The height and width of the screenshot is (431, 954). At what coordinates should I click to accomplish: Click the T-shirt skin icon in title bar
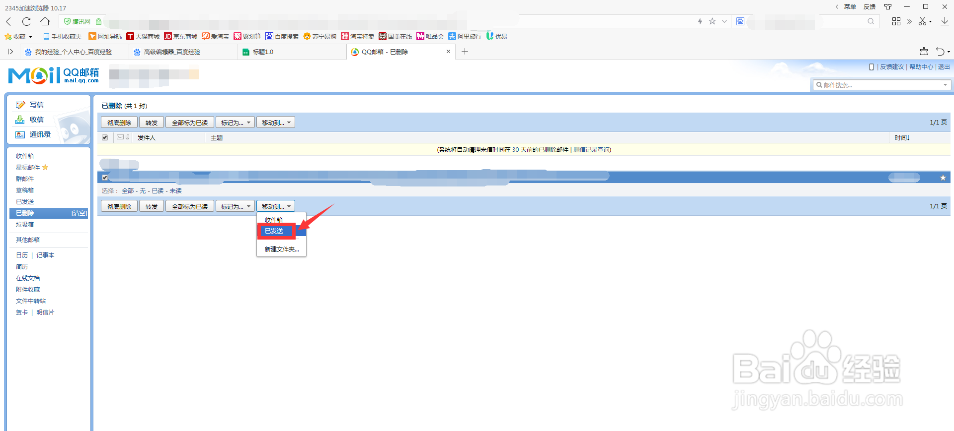tap(888, 6)
